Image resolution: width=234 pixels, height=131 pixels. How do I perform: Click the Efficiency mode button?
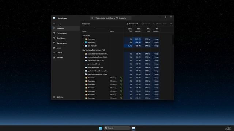click(x=160, y=24)
